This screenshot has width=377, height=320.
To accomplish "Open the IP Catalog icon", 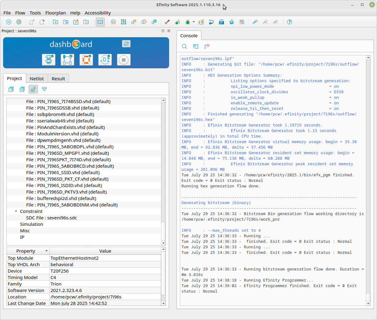I will (221, 22).
